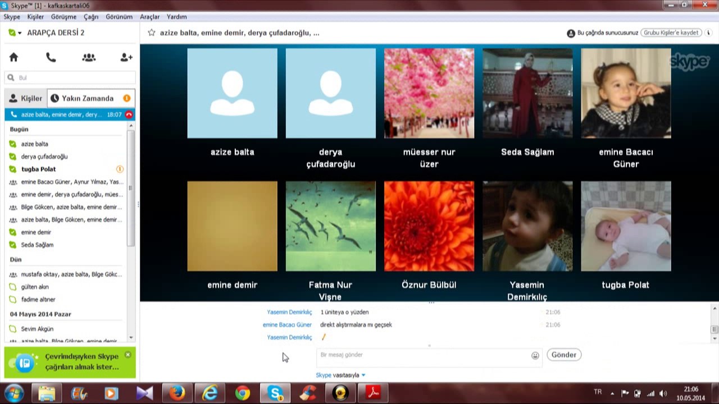Image resolution: width=719 pixels, height=404 pixels.
Task: Open Skype Home via house icon
Action: tap(14, 57)
